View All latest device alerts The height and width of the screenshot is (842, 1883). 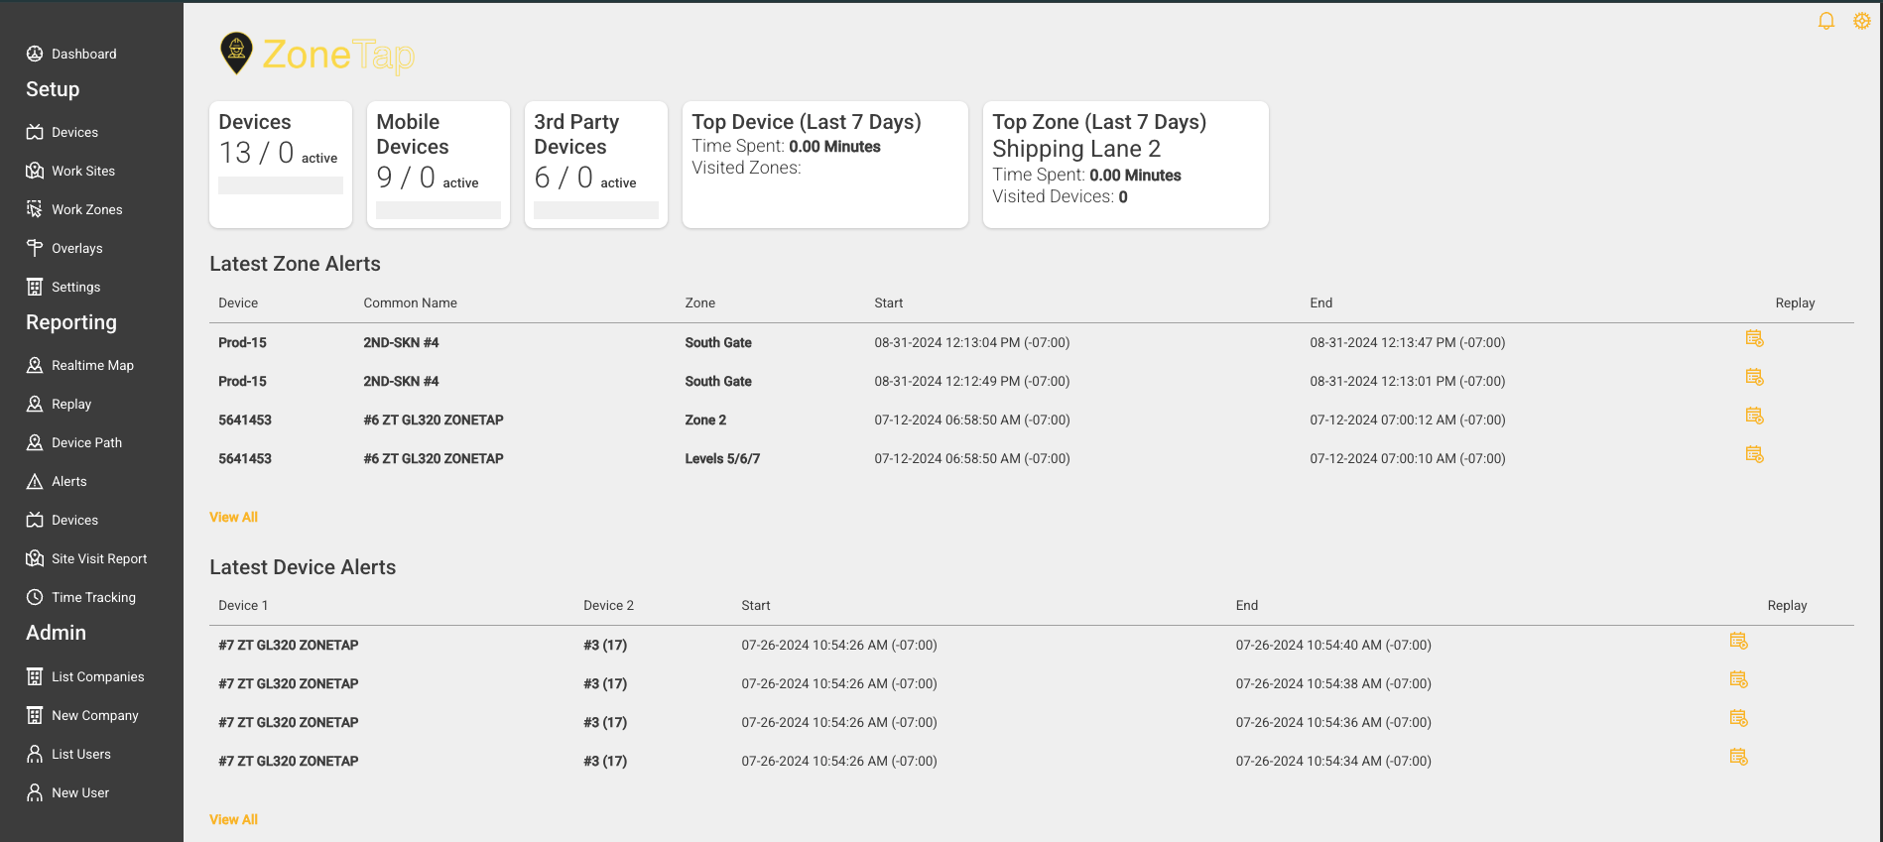click(x=233, y=819)
